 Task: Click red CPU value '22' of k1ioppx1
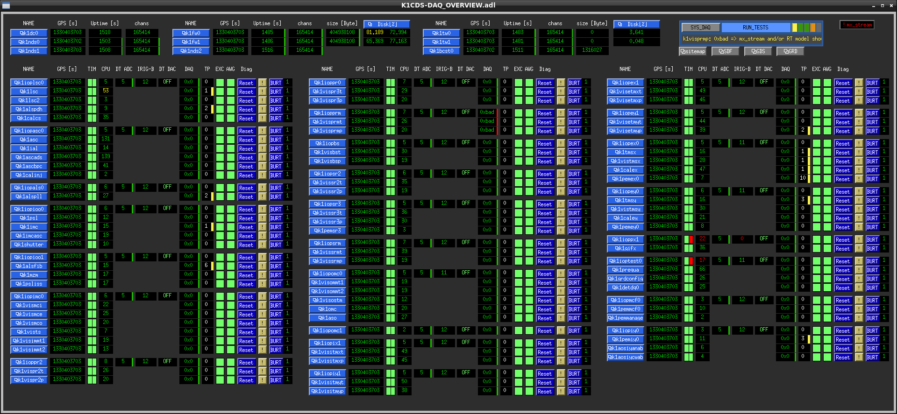[x=702, y=239]
